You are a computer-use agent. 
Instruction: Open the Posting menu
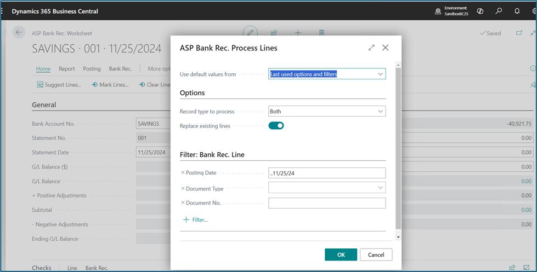point(92,68)
